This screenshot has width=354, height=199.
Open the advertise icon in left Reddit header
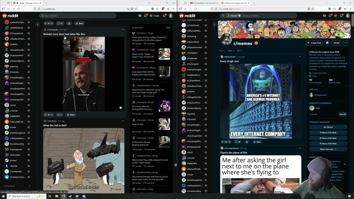coord(140,16)
